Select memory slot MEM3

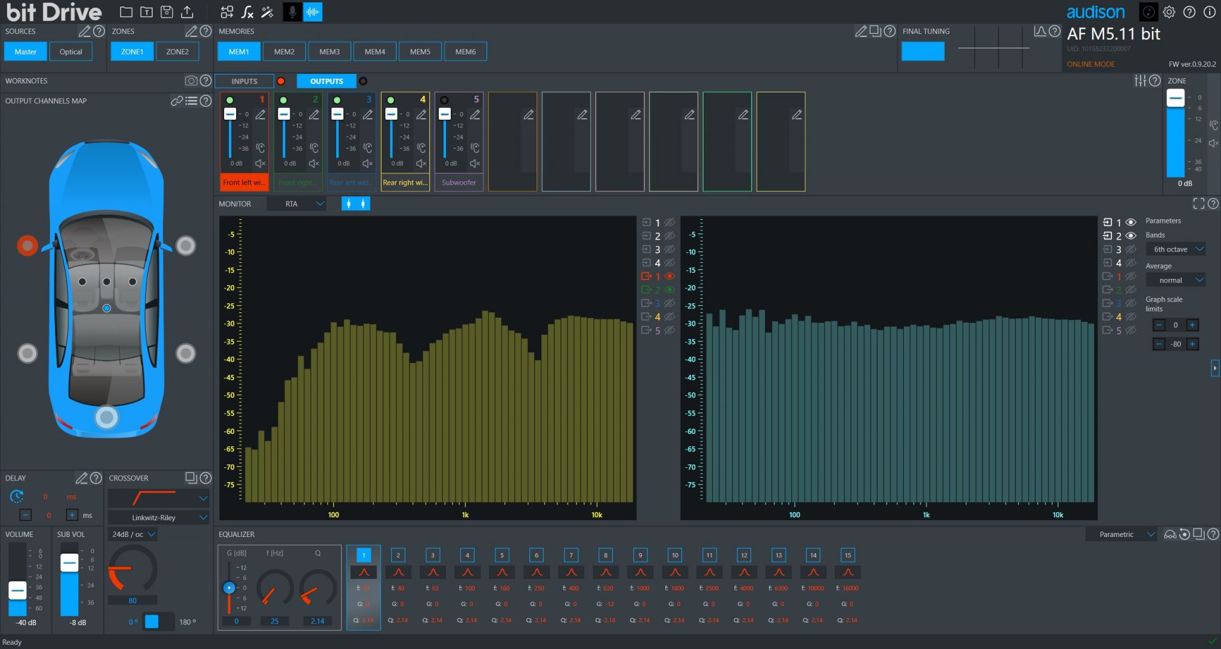330,51
